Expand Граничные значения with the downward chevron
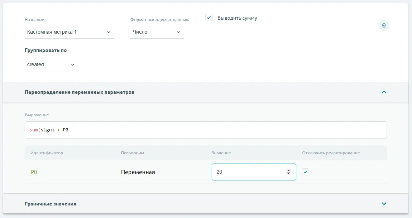Image resolution: width=412 pixels, height=218 pixels. (x=384, y=204)
